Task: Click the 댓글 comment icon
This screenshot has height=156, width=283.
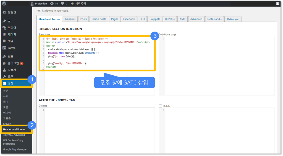Action: 4,41
